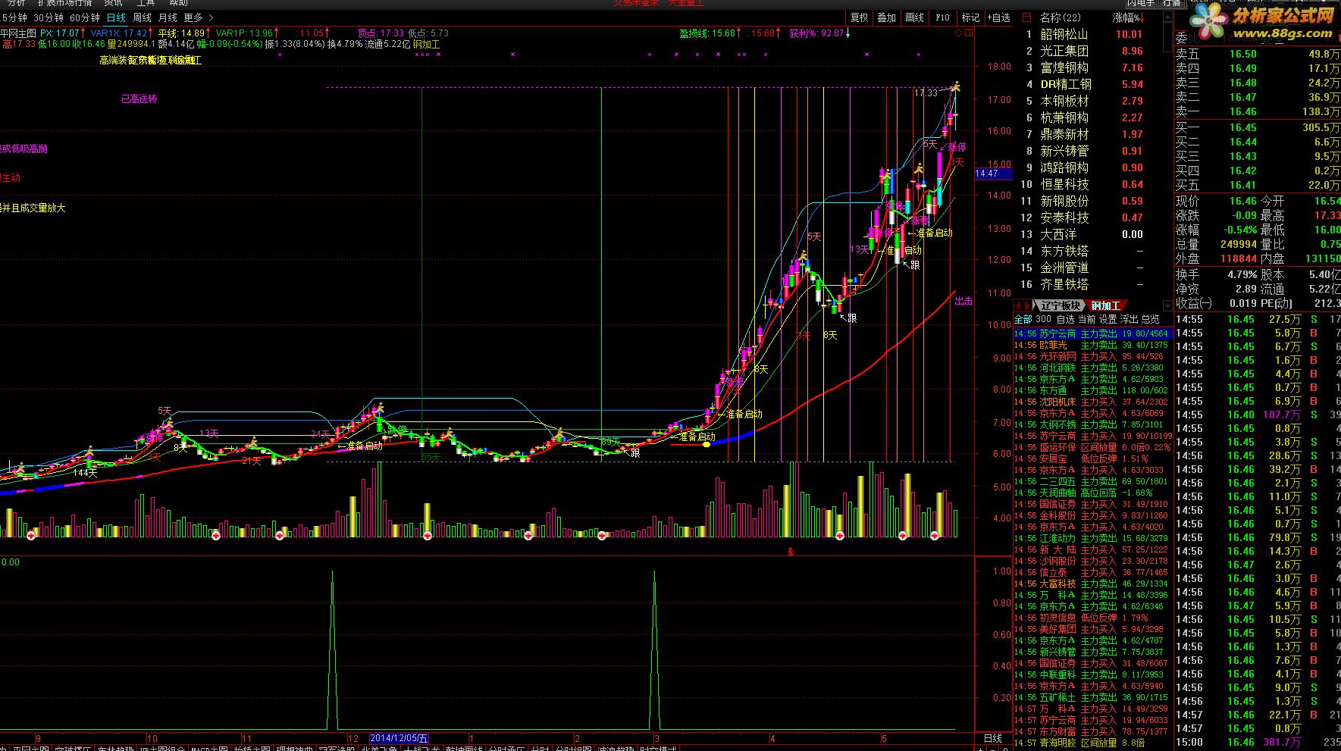Switch chart to 30分钟 period
The width and height of the screenshot is (1341, 751).
pos(49,17)
